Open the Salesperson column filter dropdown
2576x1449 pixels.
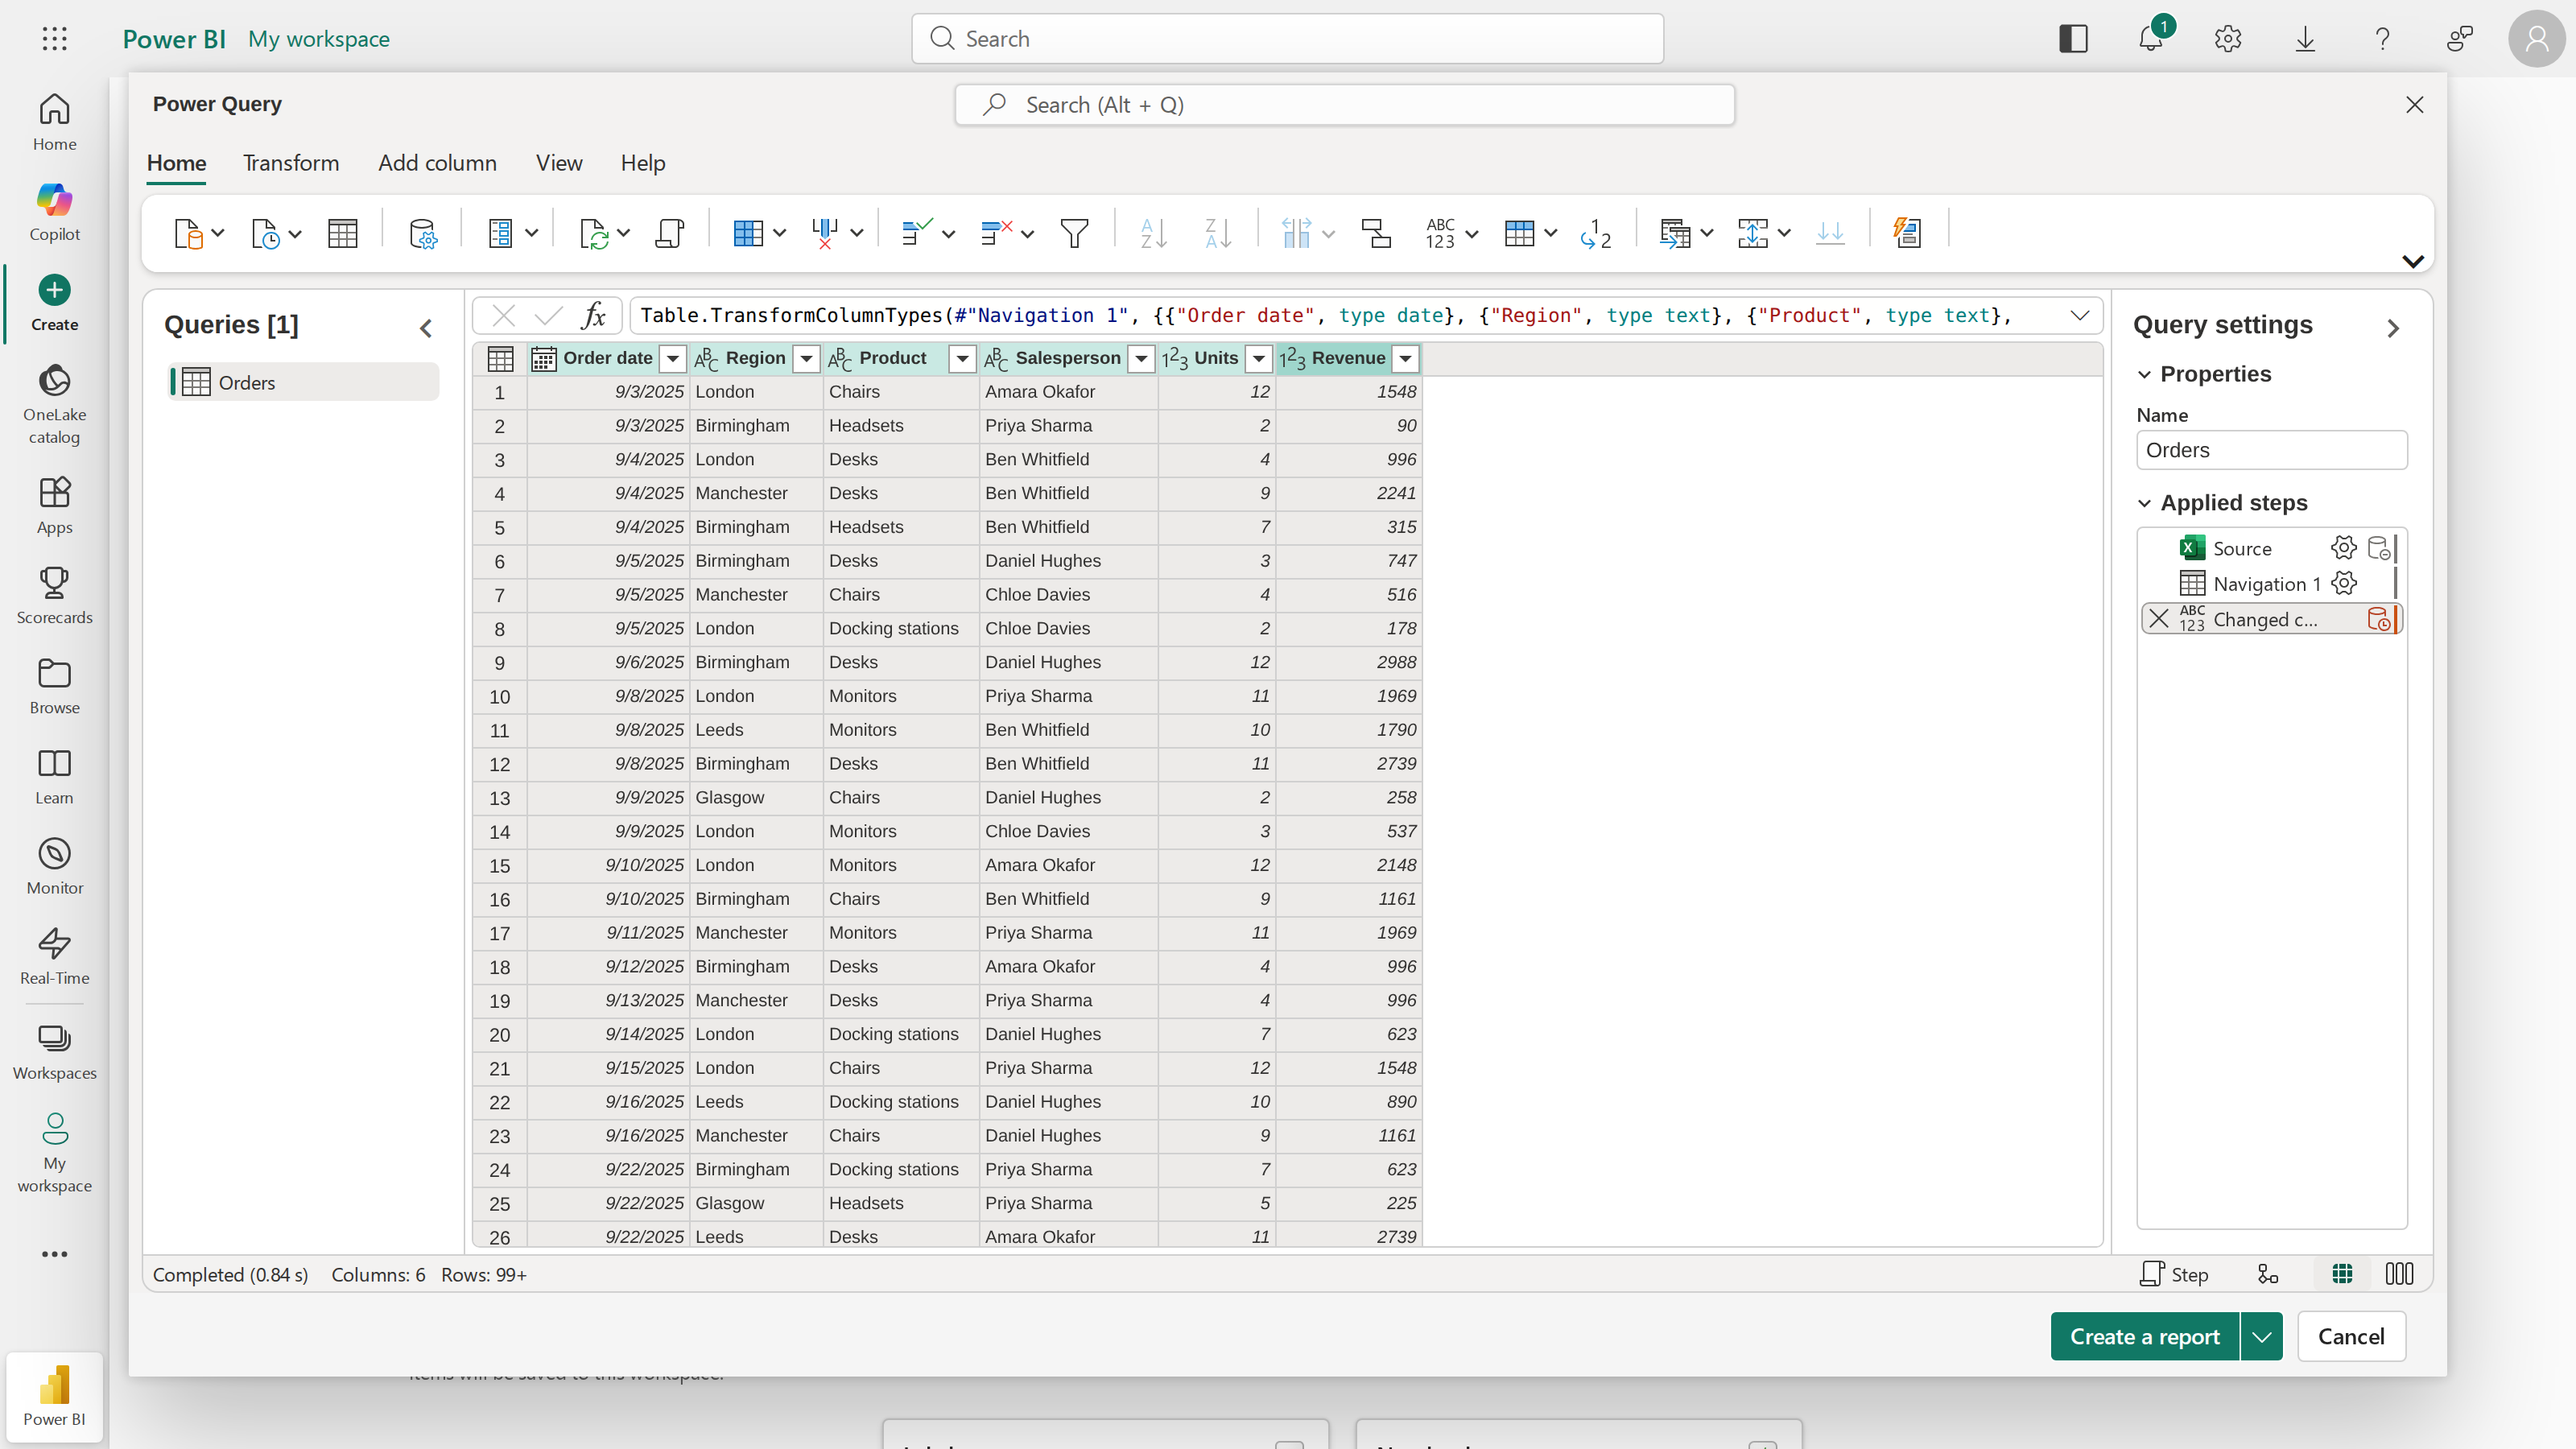1141,359
